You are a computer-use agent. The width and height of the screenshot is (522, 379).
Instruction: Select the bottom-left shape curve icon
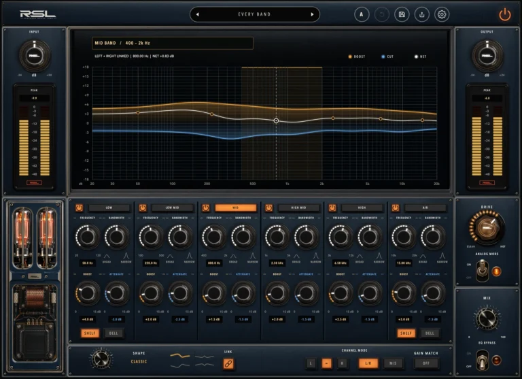point(180,365)
